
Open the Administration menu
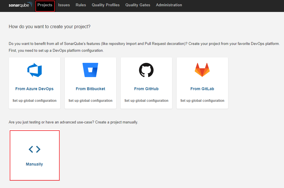[169, 5]
